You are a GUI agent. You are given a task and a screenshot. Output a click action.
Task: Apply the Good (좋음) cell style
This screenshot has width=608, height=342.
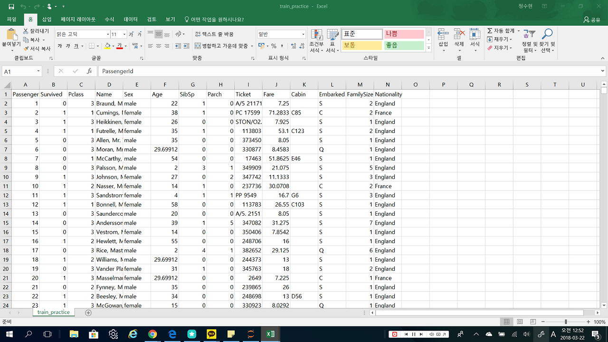tap(404, 46)
